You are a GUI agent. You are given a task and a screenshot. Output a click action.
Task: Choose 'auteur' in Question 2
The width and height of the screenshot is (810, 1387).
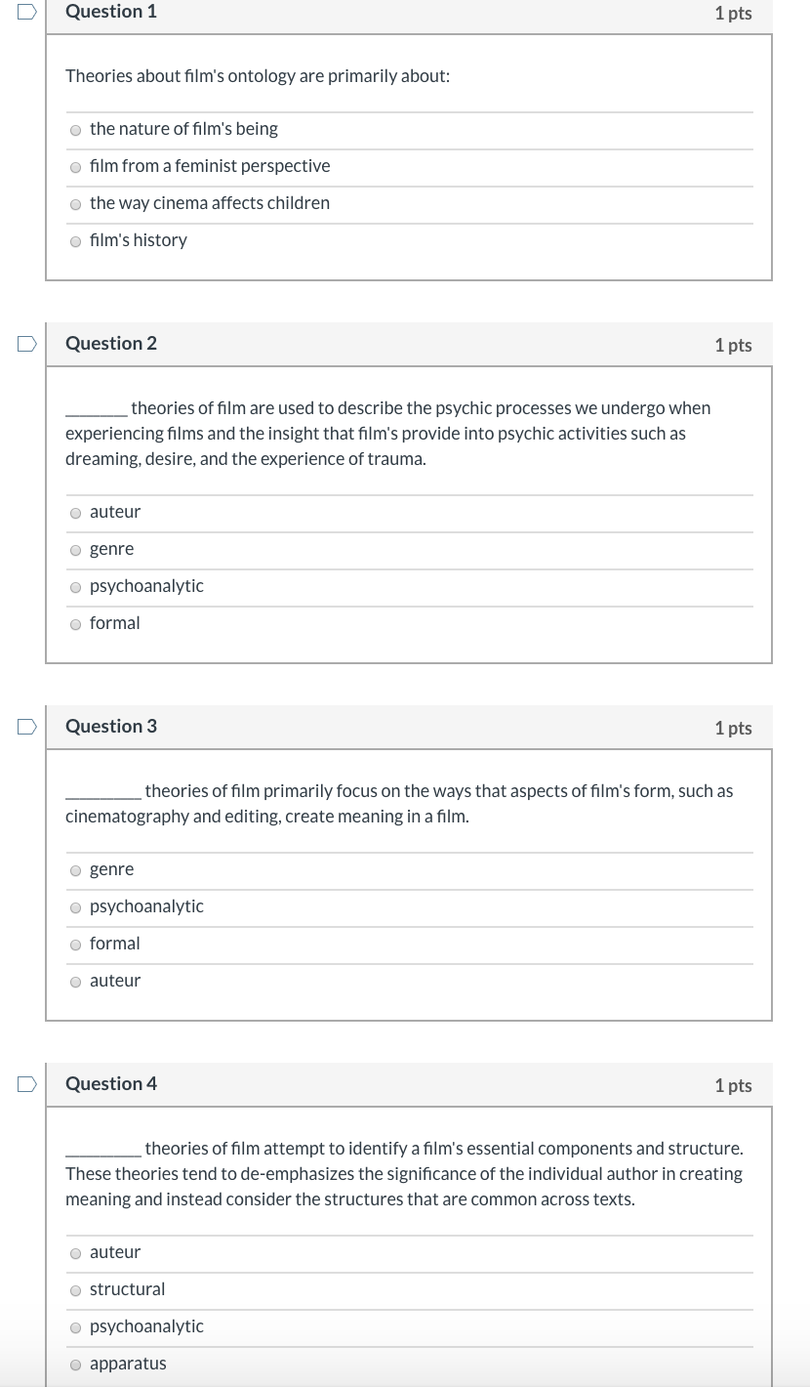75,513
